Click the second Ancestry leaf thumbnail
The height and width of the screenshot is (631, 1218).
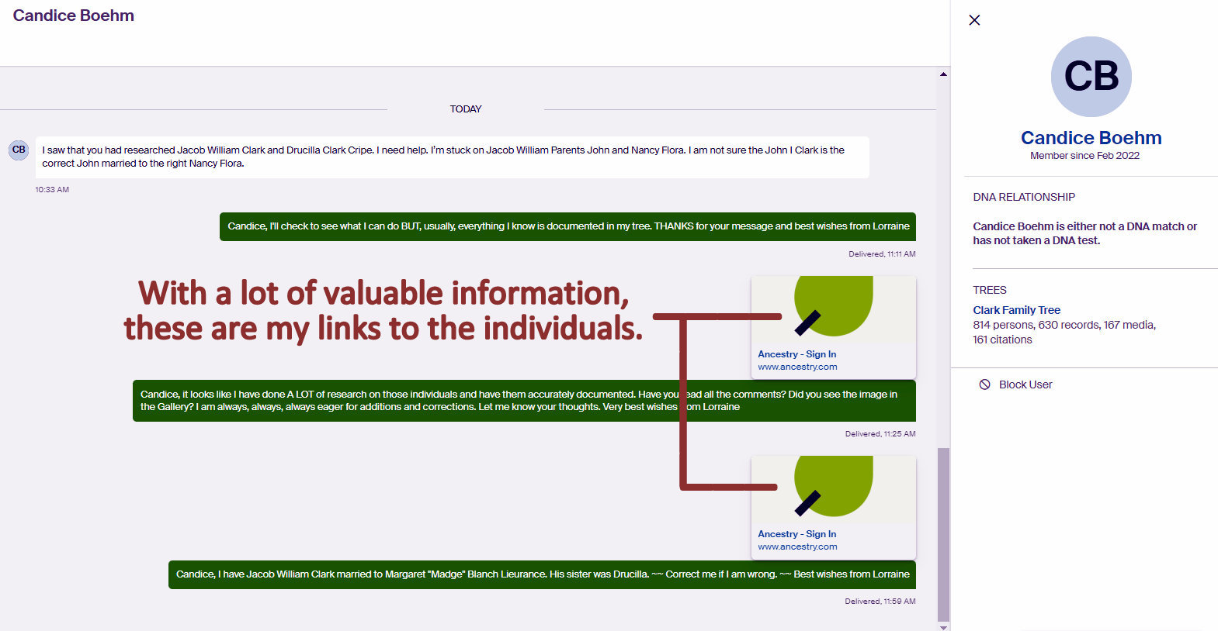(833, 489)
